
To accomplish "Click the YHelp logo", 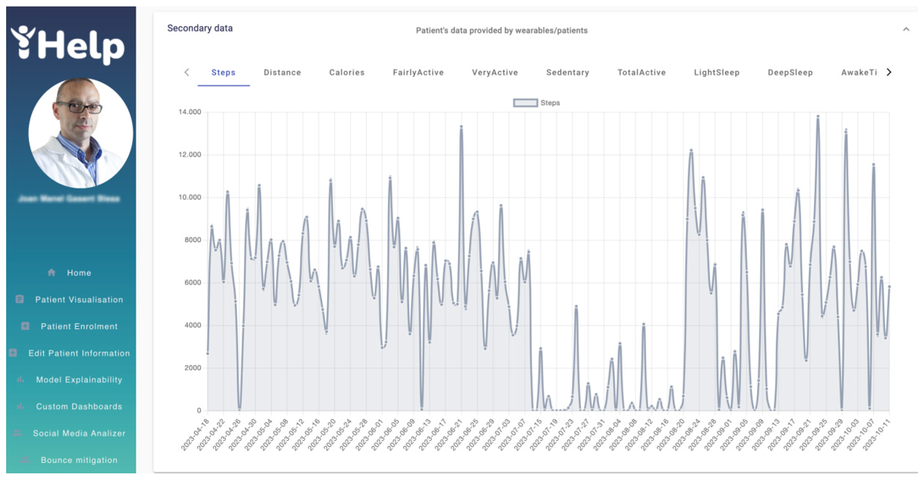I will tap(68, 45).
